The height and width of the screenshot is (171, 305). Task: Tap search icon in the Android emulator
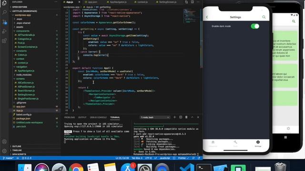[294, 21]
